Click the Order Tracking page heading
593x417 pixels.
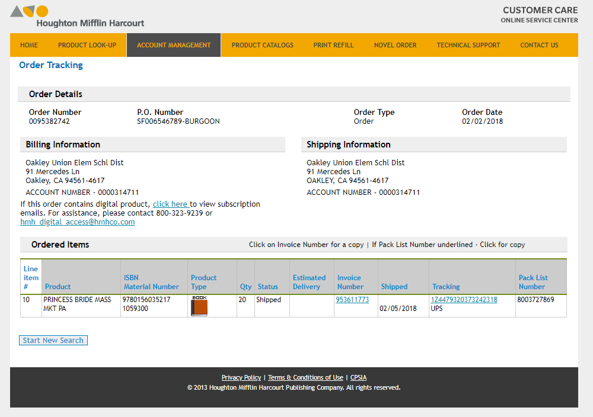51,65
